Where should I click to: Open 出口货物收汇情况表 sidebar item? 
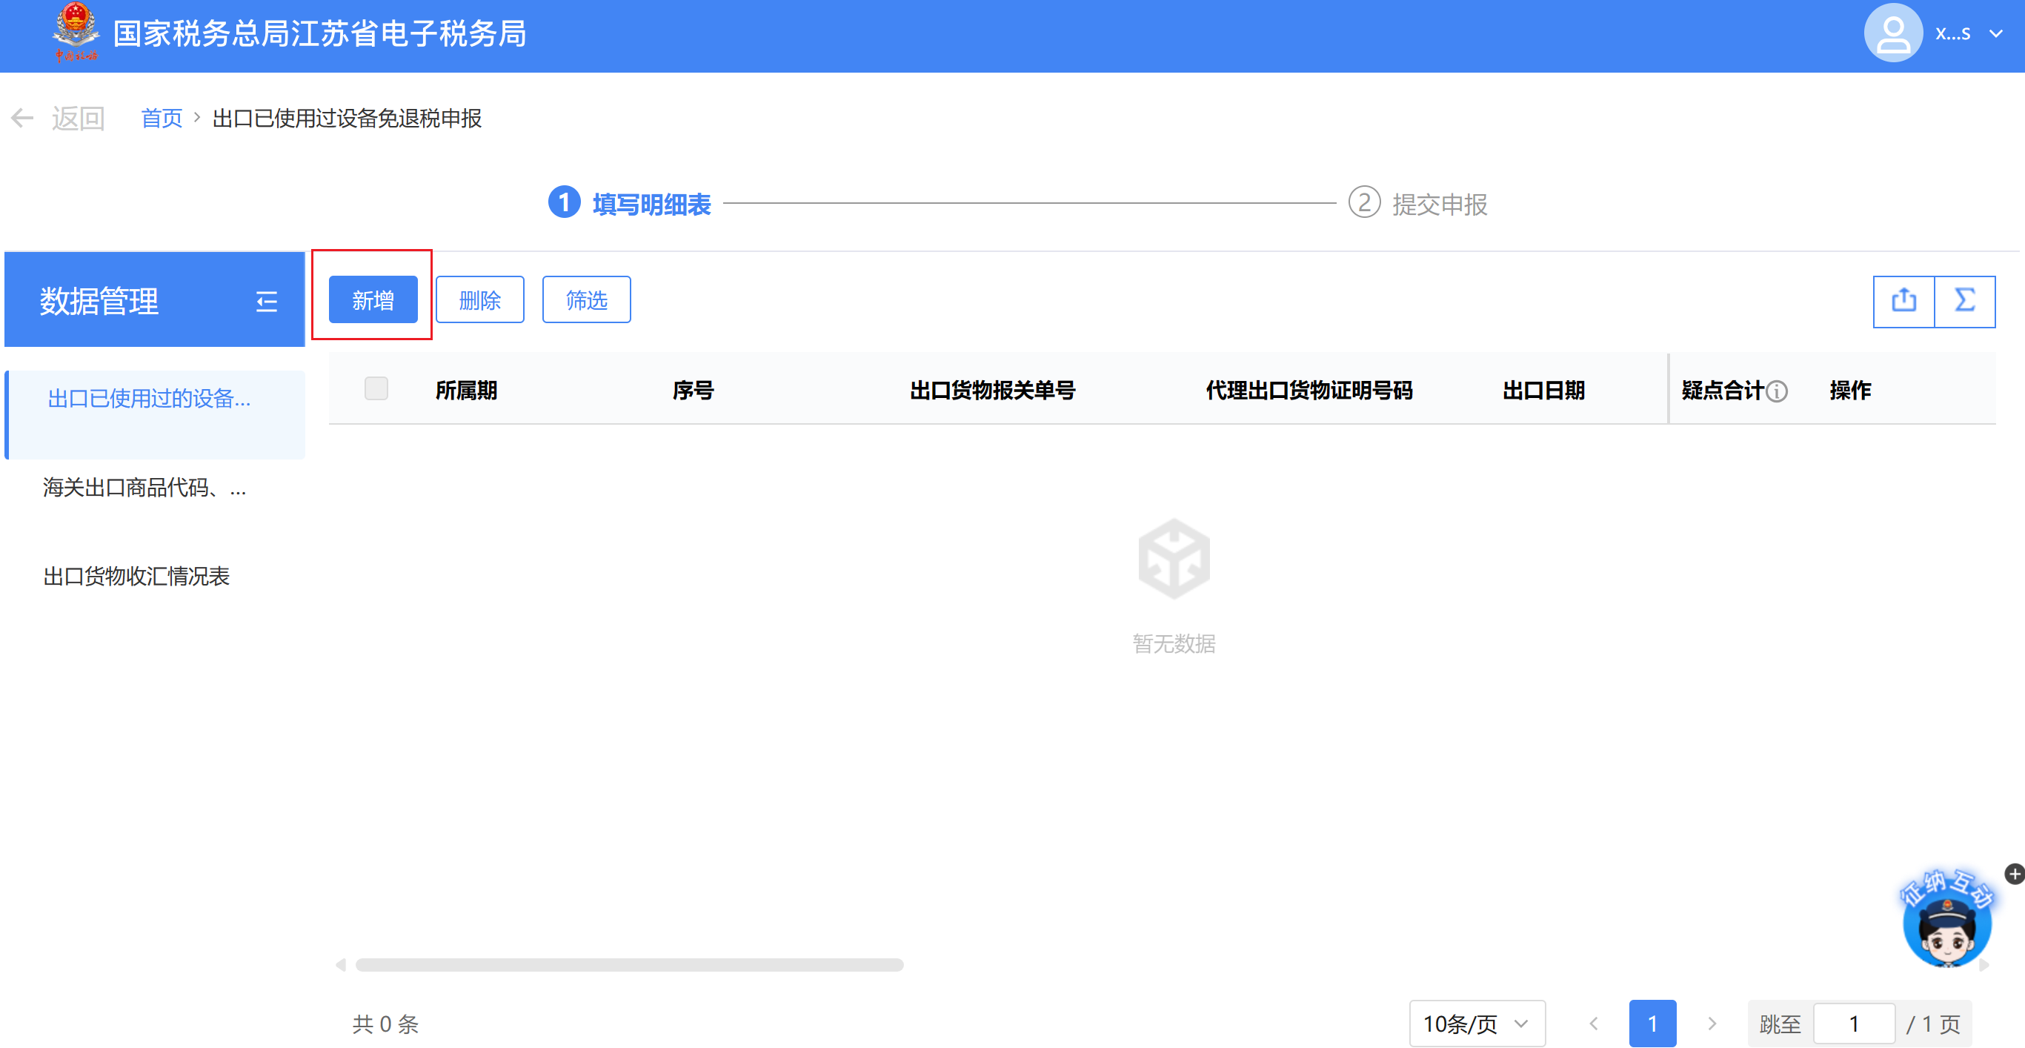pyautogui.click(x=137, y=577)
